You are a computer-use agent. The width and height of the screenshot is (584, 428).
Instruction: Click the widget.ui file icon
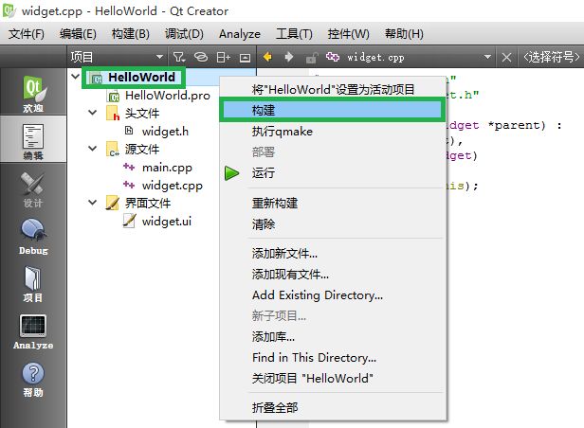[x=129, y=221]
